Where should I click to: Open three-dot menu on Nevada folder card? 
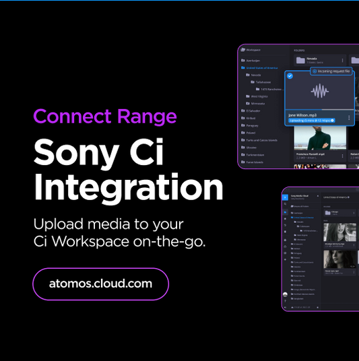(x=342, y=61)
